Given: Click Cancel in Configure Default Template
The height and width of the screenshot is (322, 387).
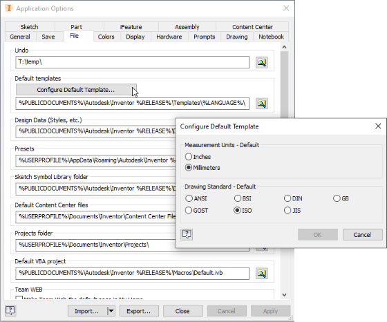Looking at the screenshot, I should 362,234.
